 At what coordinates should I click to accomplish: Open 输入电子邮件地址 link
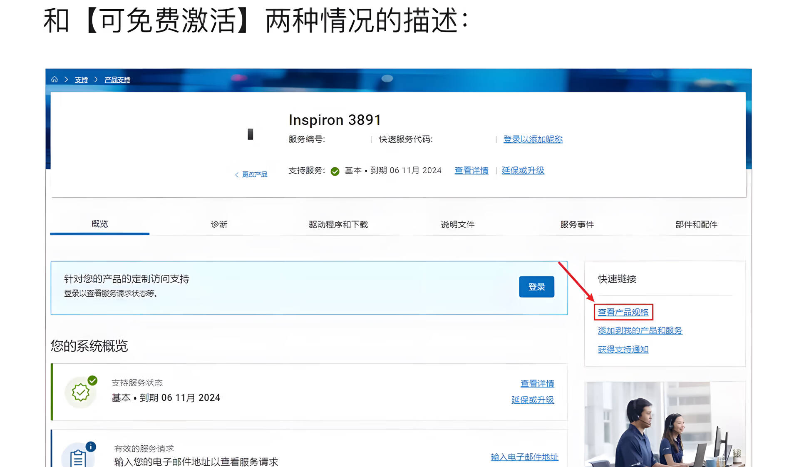524,457
